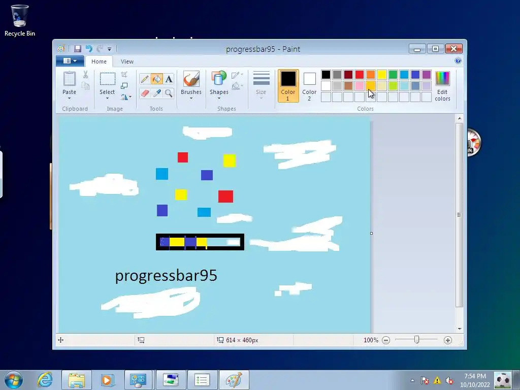Pick the Color picker eyedropper tool
This screenshot has height=390, width=520.
coord(156,93)
